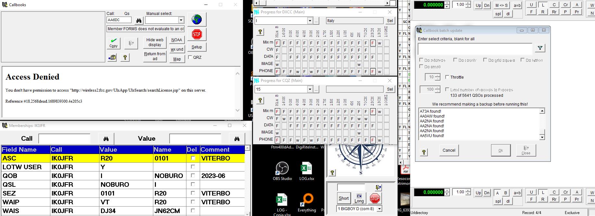Click the Return from ad button
Screen dimensions: 595x216
(155, 56)
